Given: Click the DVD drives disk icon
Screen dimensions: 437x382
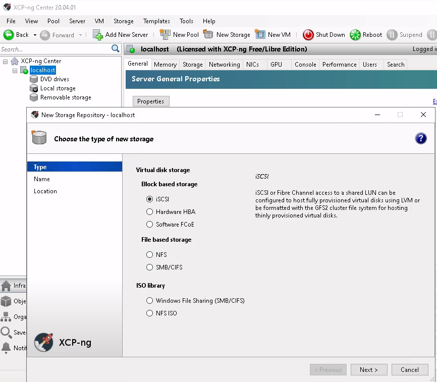Looking at the screenshot, I should [x=34, y=79].
